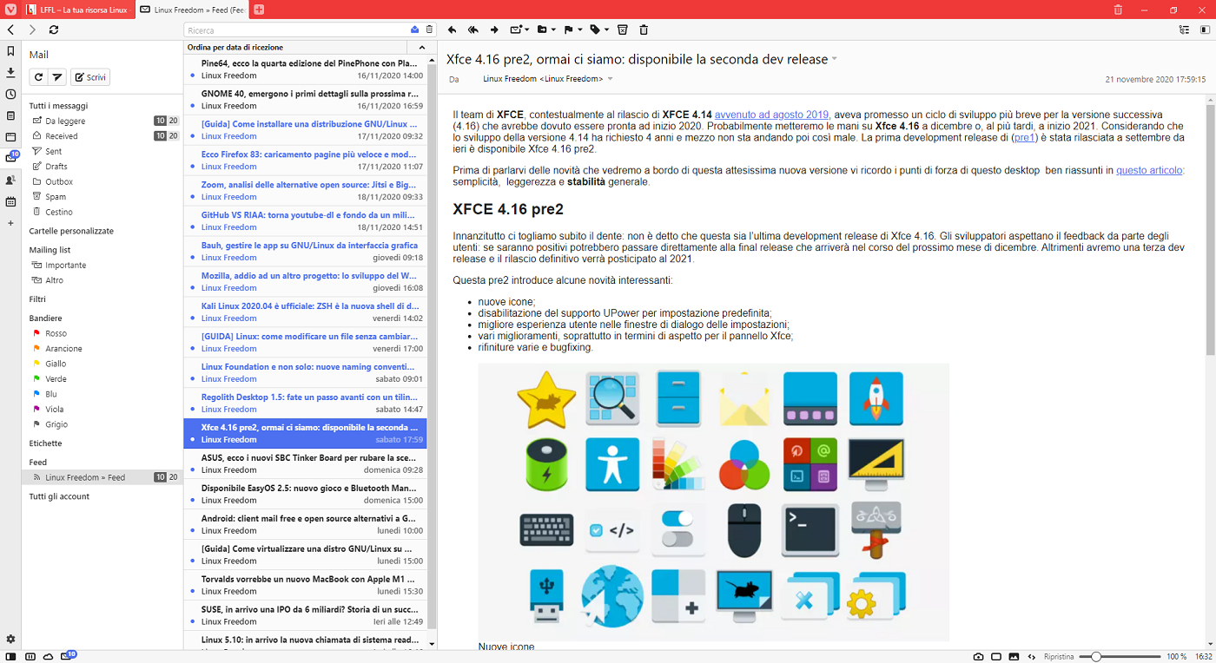The width and height of the screenshot is (1216, 663).
Task: Open the label tag dropdown
Action: click(x=598, y=30)
